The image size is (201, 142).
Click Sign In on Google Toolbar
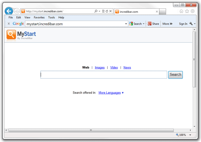183,24
